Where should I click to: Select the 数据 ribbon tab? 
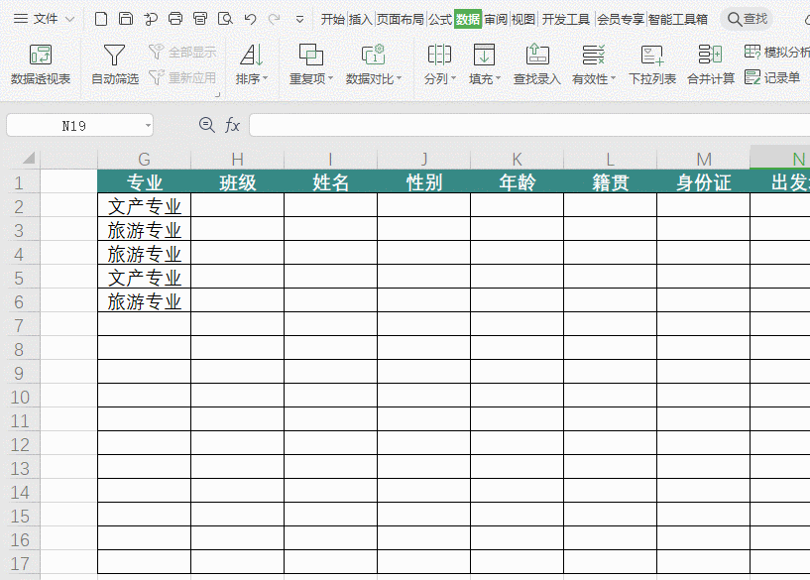(x=468, y=19)
